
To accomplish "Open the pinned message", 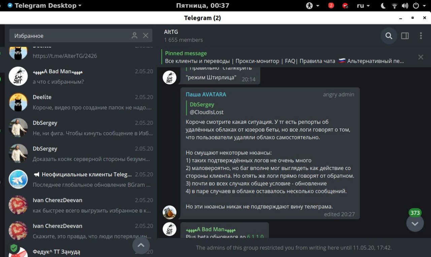I will coord(285,57).
